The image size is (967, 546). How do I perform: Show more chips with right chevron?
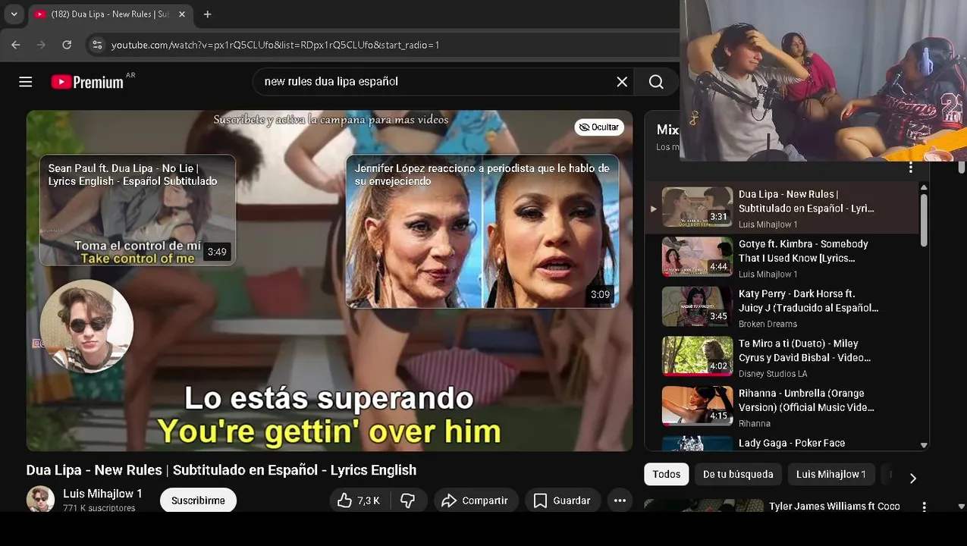(x=912, y=478)
